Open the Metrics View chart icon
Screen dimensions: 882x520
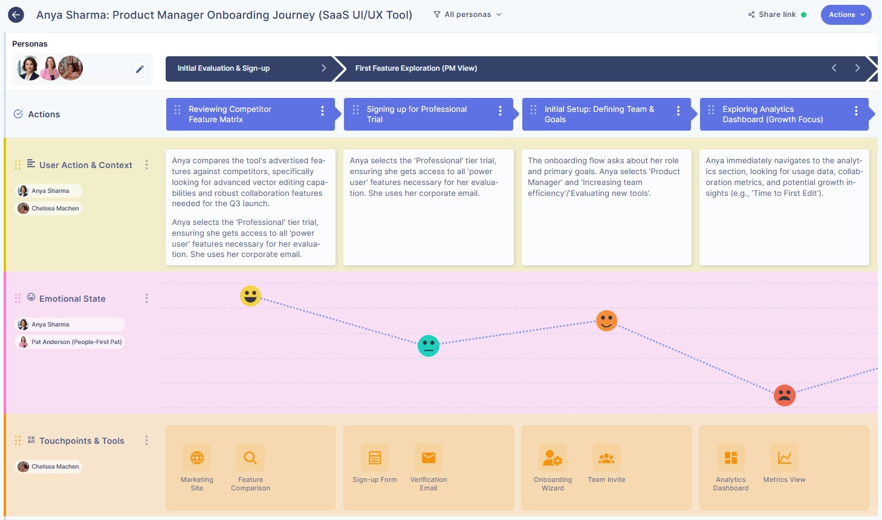click(x=784, y=457)
